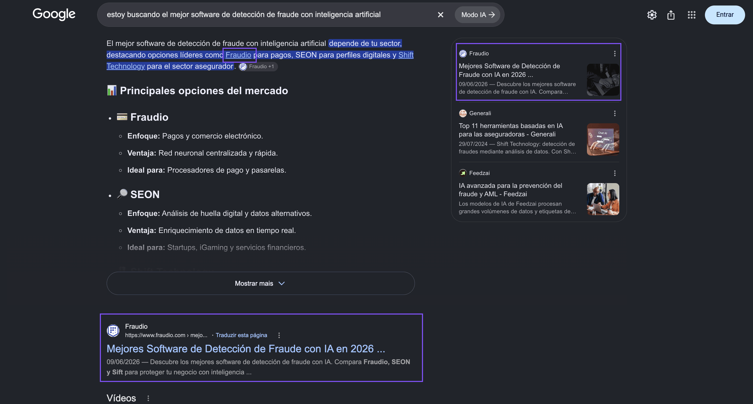Click Fraudio favicon in organic result

pyautogui.click(x=113, y=331)
